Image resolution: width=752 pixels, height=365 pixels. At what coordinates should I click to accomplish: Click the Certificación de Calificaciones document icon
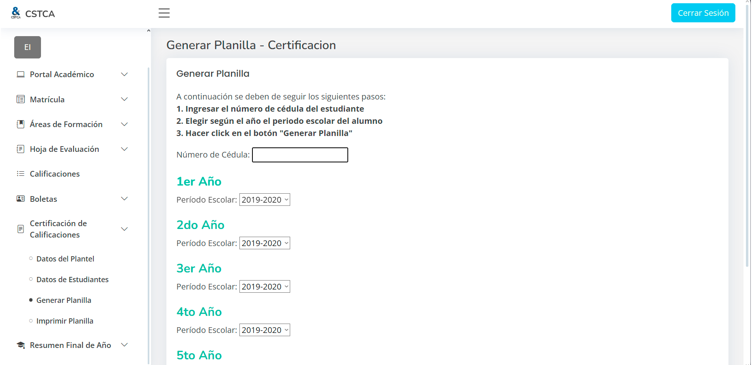pyautogui.click(x=20, y=229)
